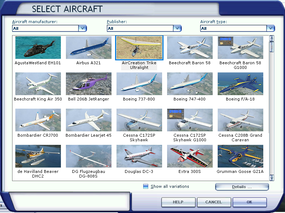Choose the DG Flugzeugbau DG-808S glider thumbnail
The width and height of the screenshot is (285, 213).
(88, 156)
